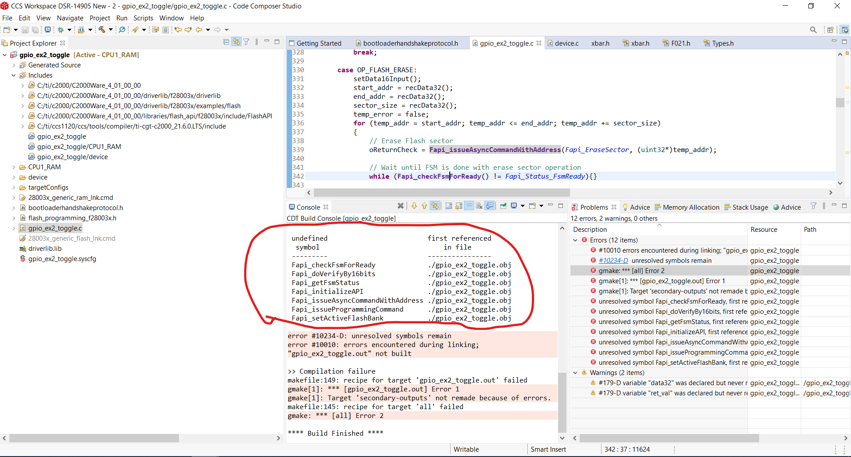Click the Open Perspective icon top right

830,30
